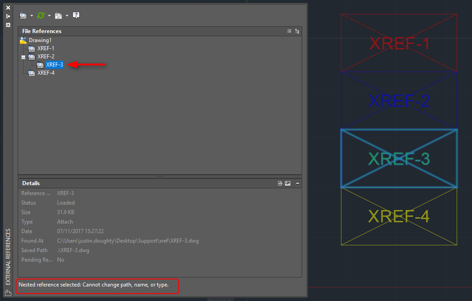The image size is (472, 301).
Task: Switch File References to List View
Action: 289,31
